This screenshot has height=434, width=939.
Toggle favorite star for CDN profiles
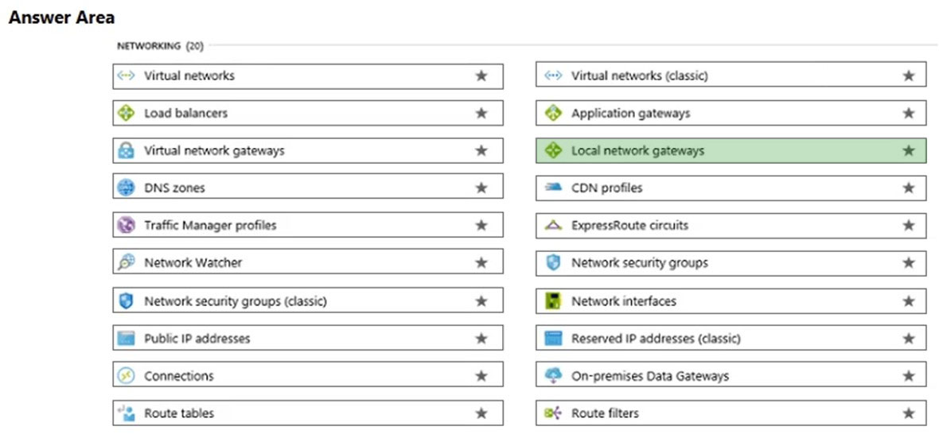pyautogui.click(x=909, y=188)
